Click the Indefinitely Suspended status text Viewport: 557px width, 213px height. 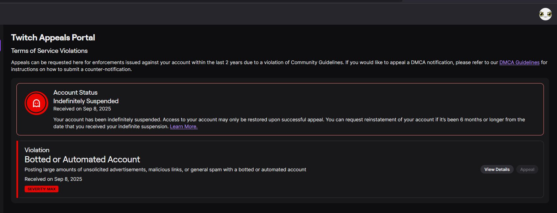[86, 101]
